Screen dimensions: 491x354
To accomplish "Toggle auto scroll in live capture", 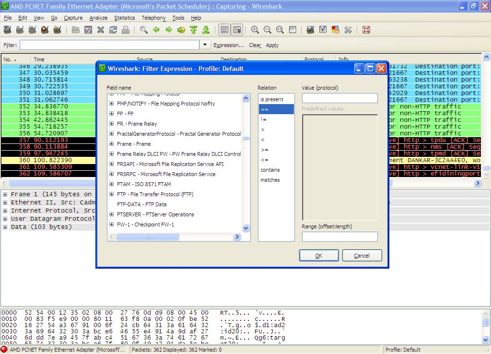I will 237,30.
